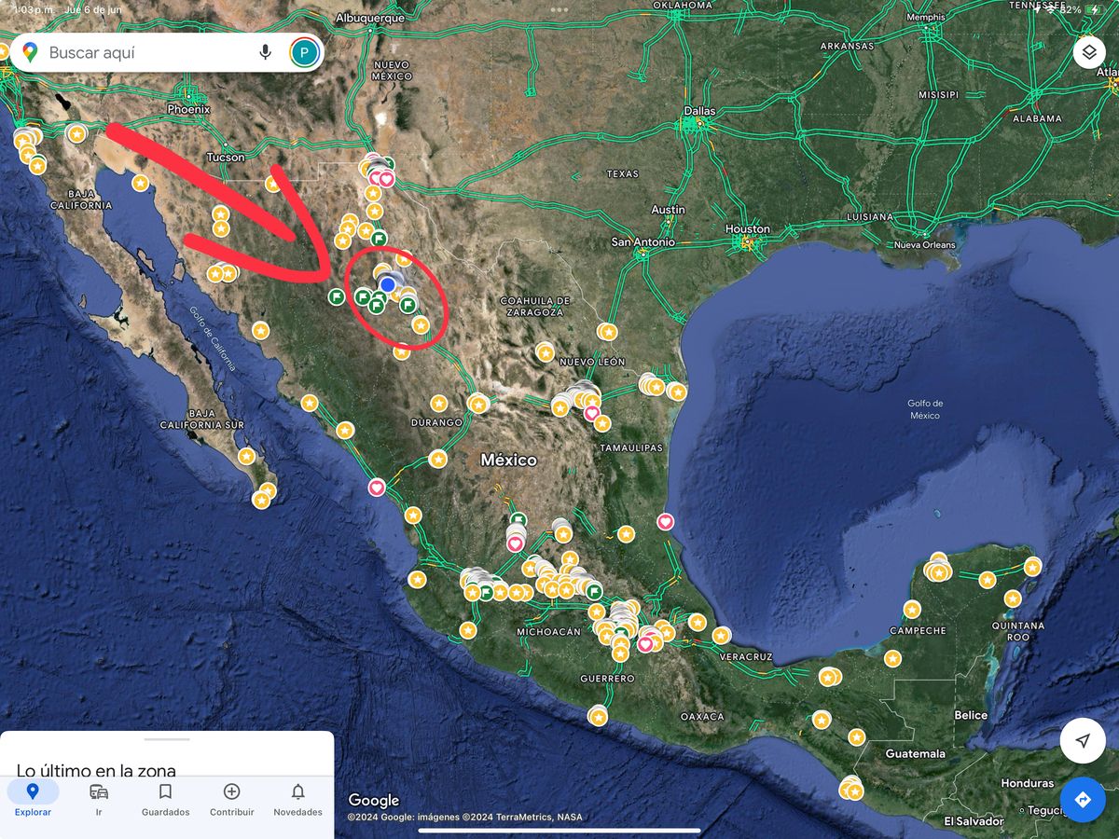The width and height of the screenshot is (1119, 839).
Task: Expand the bottom sheet drag handle
Action: pos(167,739)
